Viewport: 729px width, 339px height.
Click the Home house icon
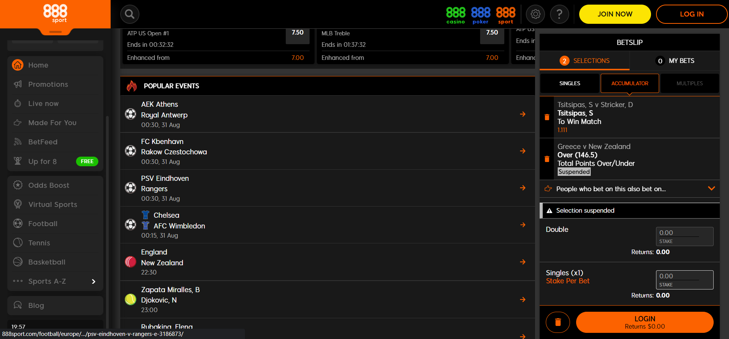click(18, 65)
